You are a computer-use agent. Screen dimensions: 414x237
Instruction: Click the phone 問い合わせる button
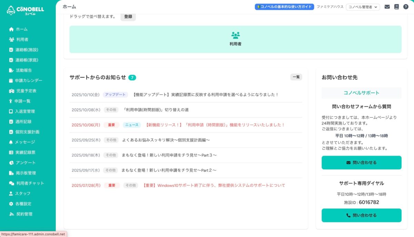tap(361, 215)
